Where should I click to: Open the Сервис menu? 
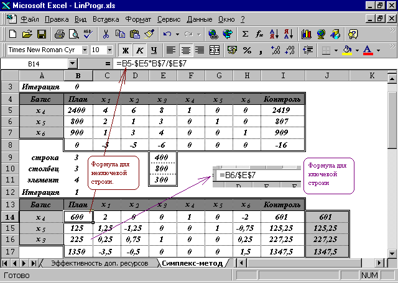(169, 19)
